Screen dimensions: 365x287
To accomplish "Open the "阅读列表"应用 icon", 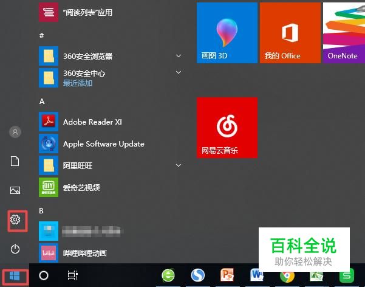I will [49, 12].
